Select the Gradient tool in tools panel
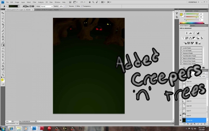Image resolution: width=209 pixels, height=131 pixels. coord(3,45)
